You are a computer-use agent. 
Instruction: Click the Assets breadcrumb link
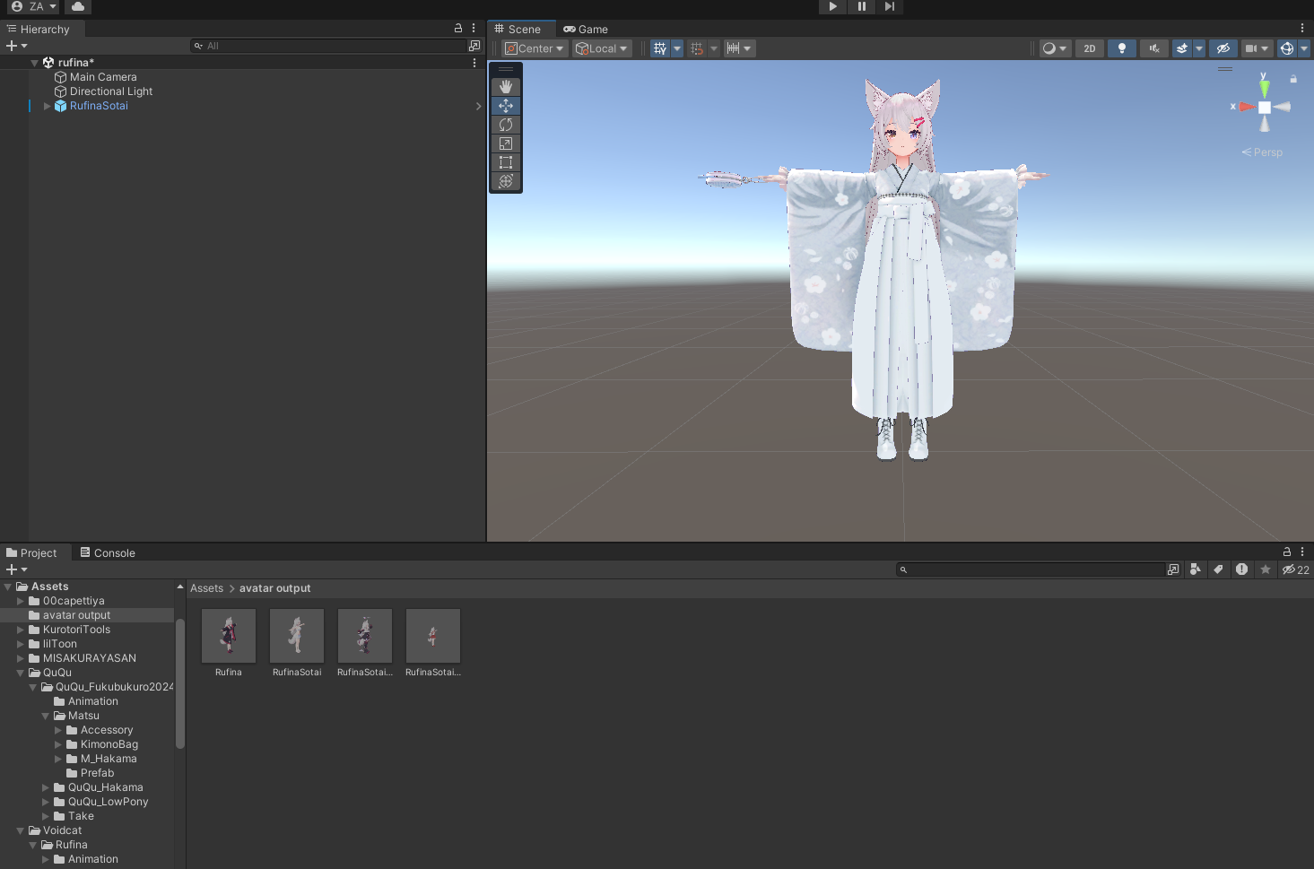(206, 588)
